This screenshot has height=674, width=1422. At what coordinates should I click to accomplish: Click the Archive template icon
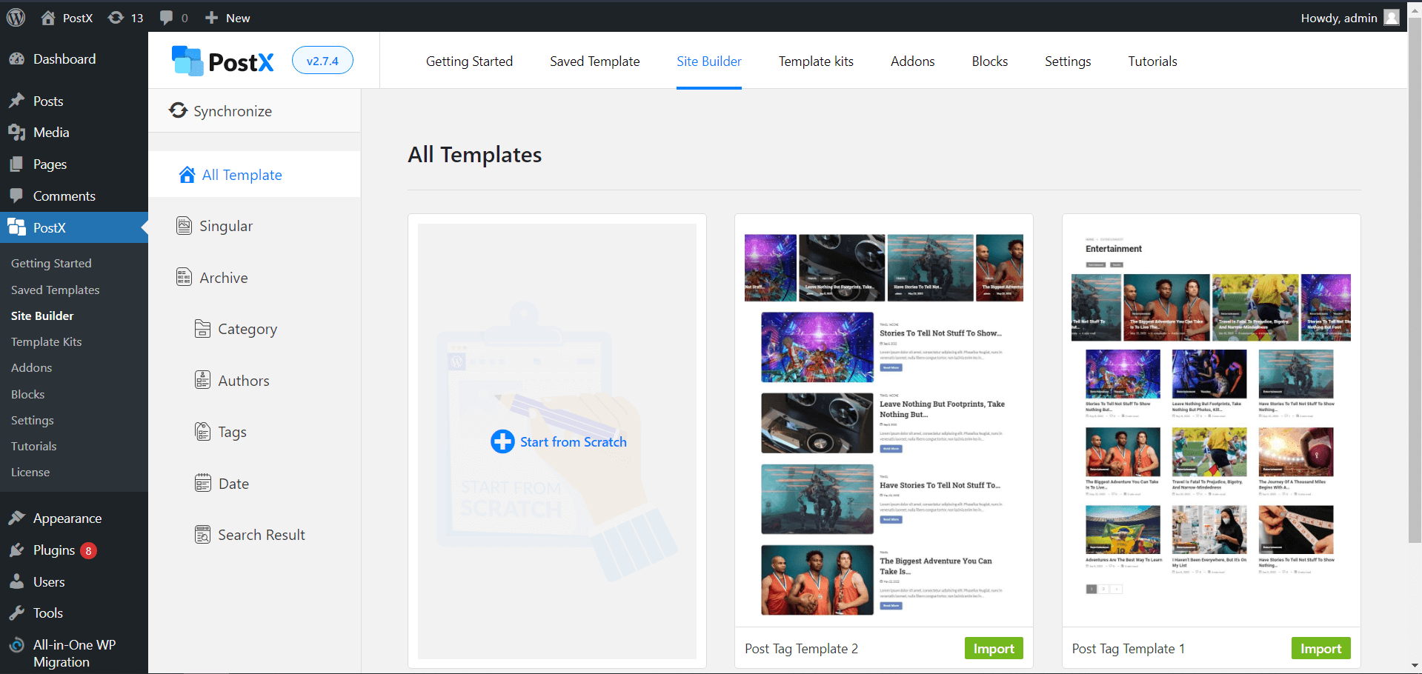coord(184,277)
